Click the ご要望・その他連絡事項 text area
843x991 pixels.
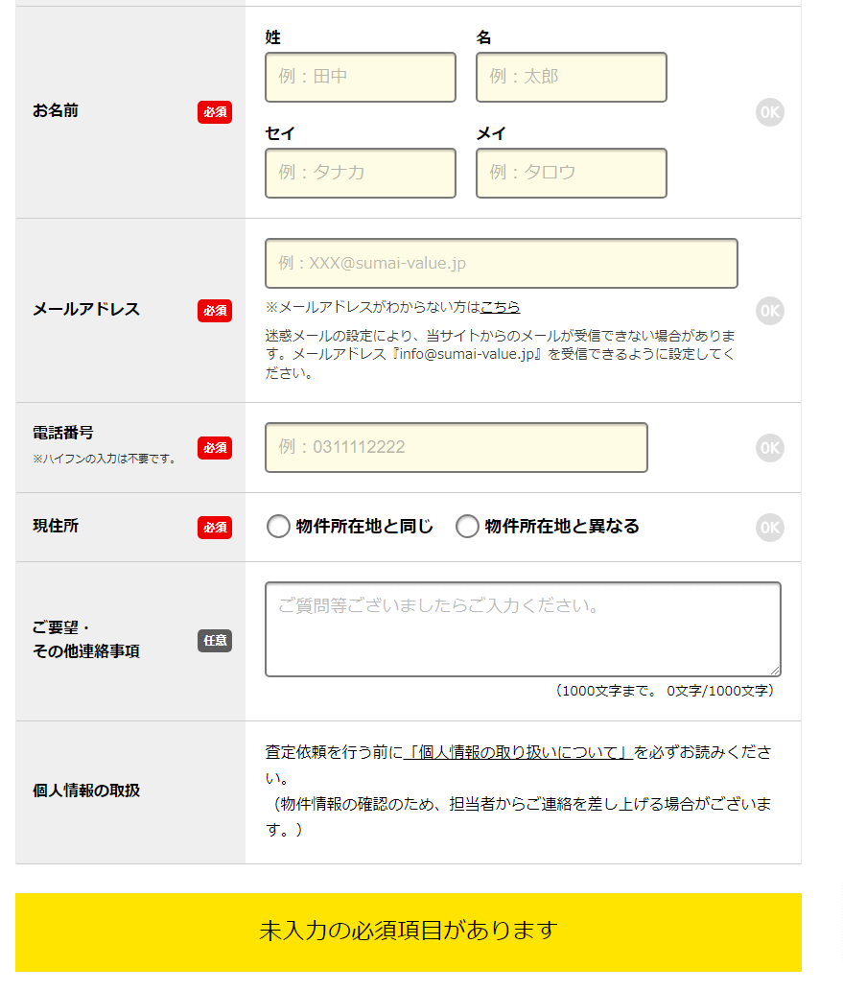click(523, 629)
